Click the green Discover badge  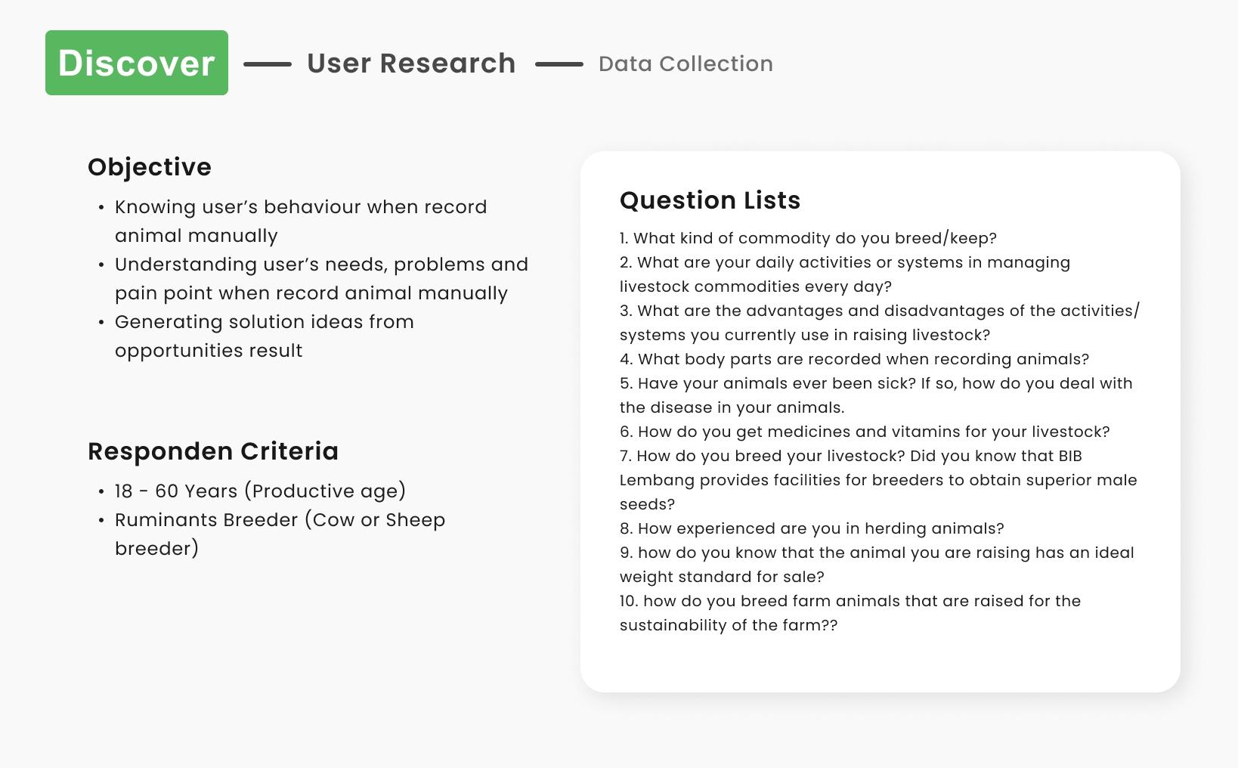pyautogui.click(x=137, y=63)
